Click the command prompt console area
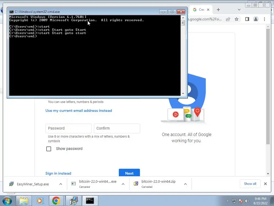Viewport: 274px width, 206px height. pyautogui.click(x=95, y=55)
